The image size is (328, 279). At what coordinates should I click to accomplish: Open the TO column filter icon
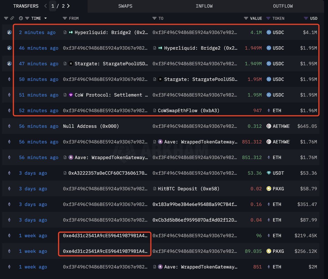154,18
